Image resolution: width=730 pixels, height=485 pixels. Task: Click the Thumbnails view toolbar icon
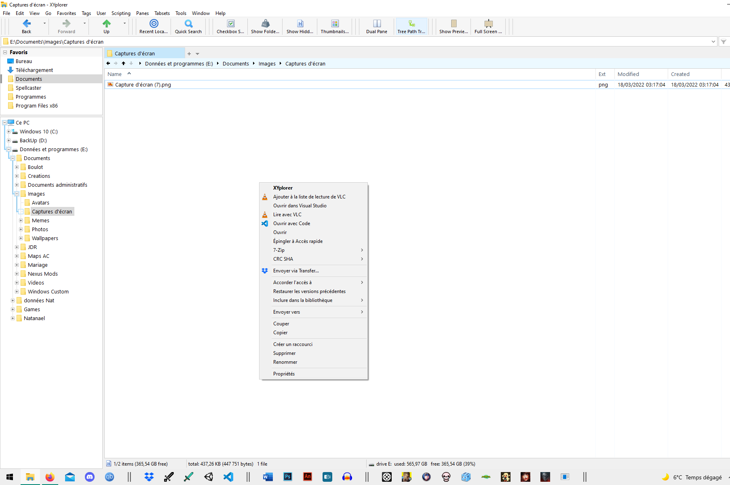click(335, 24)
